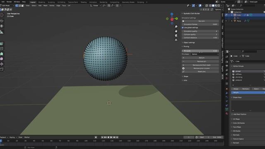Open the Edit Mode dropdown
The width and height of the screenshot is (265, 149).
(7, 5)
